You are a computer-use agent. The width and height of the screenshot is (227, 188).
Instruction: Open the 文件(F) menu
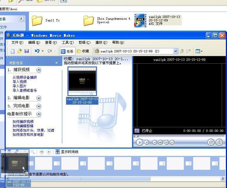point(17,43)
